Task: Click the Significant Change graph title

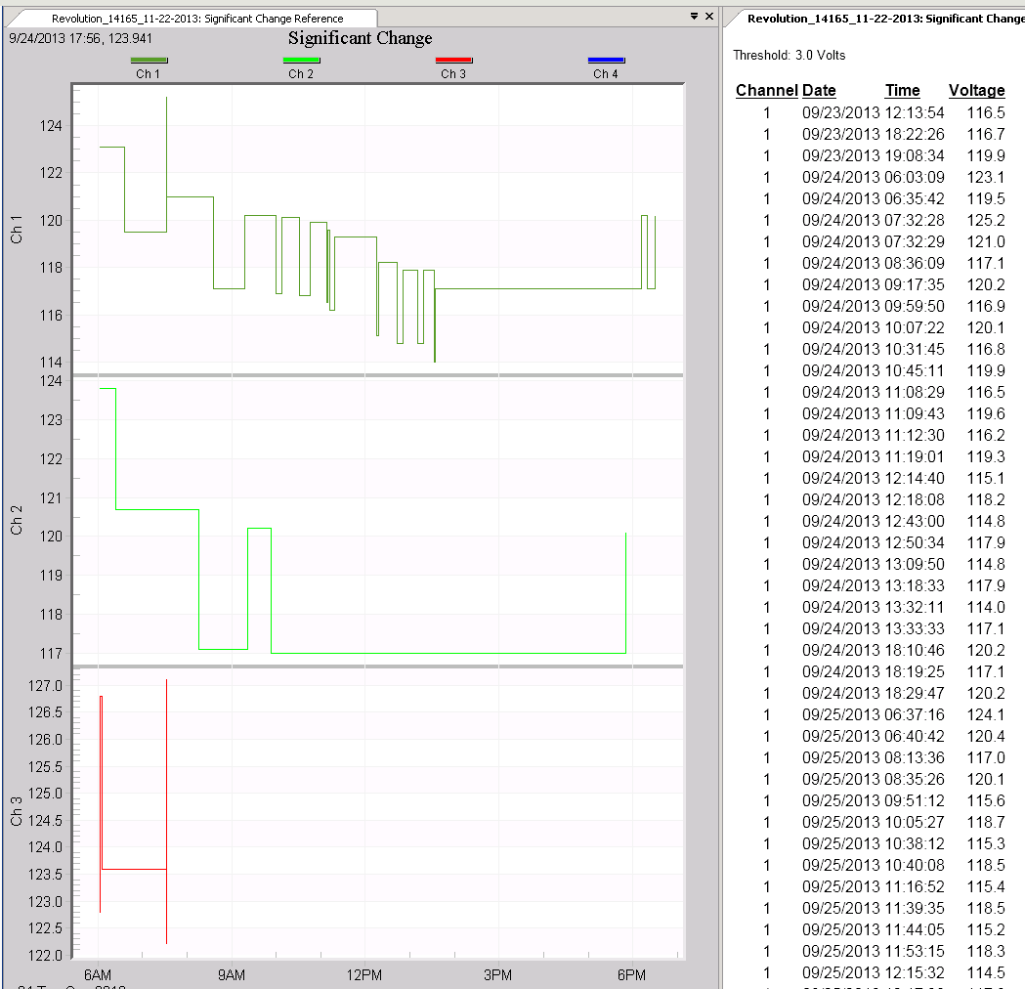Action: [x=360, y=38]
